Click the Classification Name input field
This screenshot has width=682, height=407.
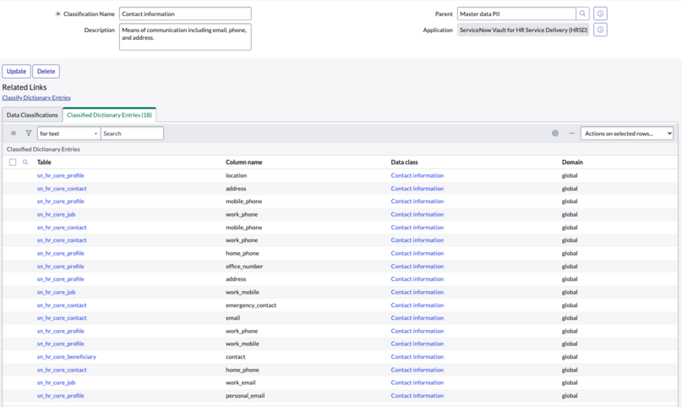click(x=185, y=14)
